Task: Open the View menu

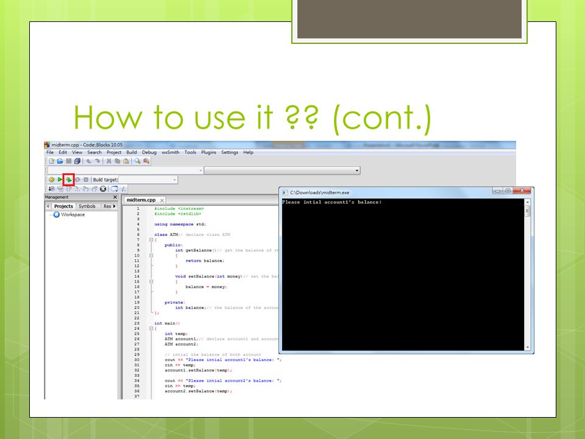Action: pyautogui.click(x=77, y=152)
